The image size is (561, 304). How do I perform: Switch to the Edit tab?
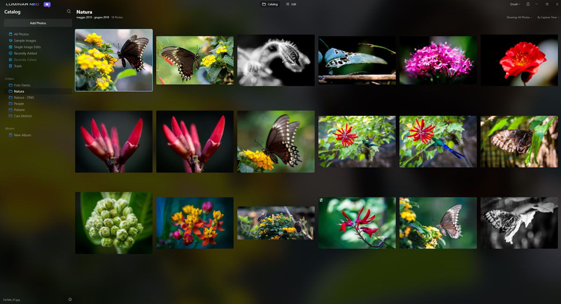291,4
